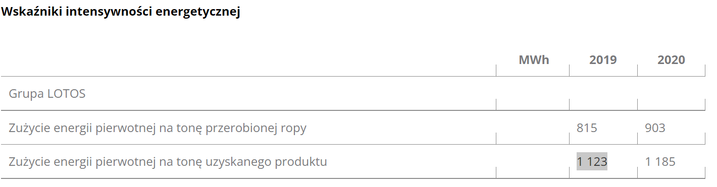Select the MWh column header
Viewport: 717px width, 187px height.
coord(534,60)
